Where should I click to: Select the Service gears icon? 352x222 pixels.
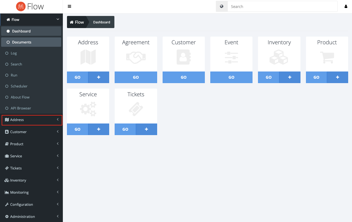click(88, 109)
